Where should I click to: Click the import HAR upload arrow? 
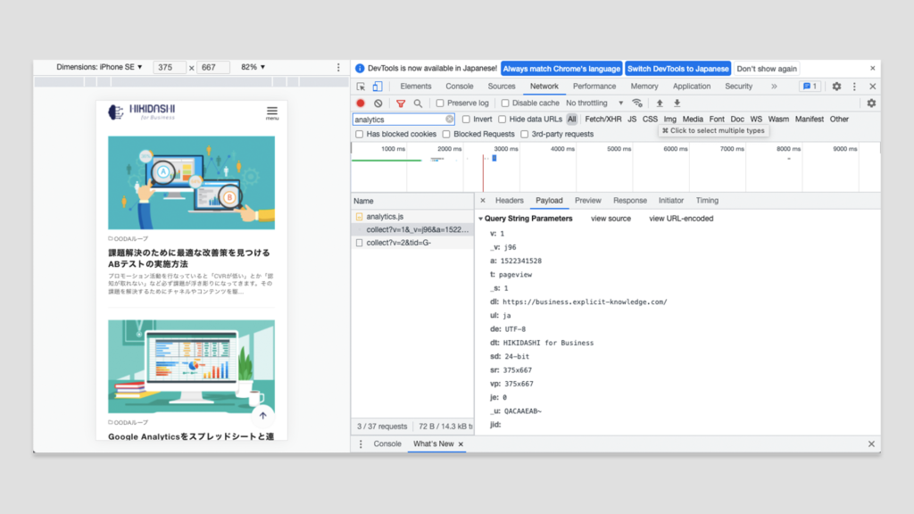coord(660,104)
